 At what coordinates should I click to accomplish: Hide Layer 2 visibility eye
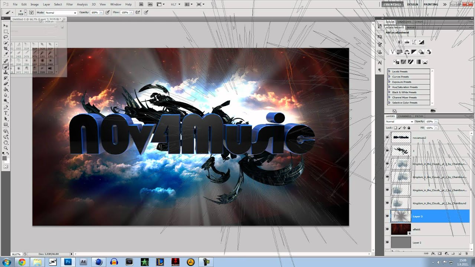387,242
